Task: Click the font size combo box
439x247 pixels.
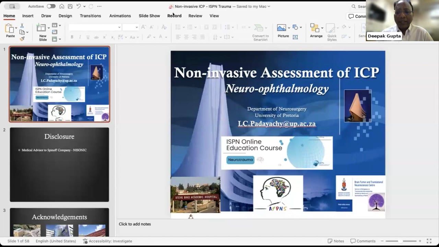Action: coord(131,27)
